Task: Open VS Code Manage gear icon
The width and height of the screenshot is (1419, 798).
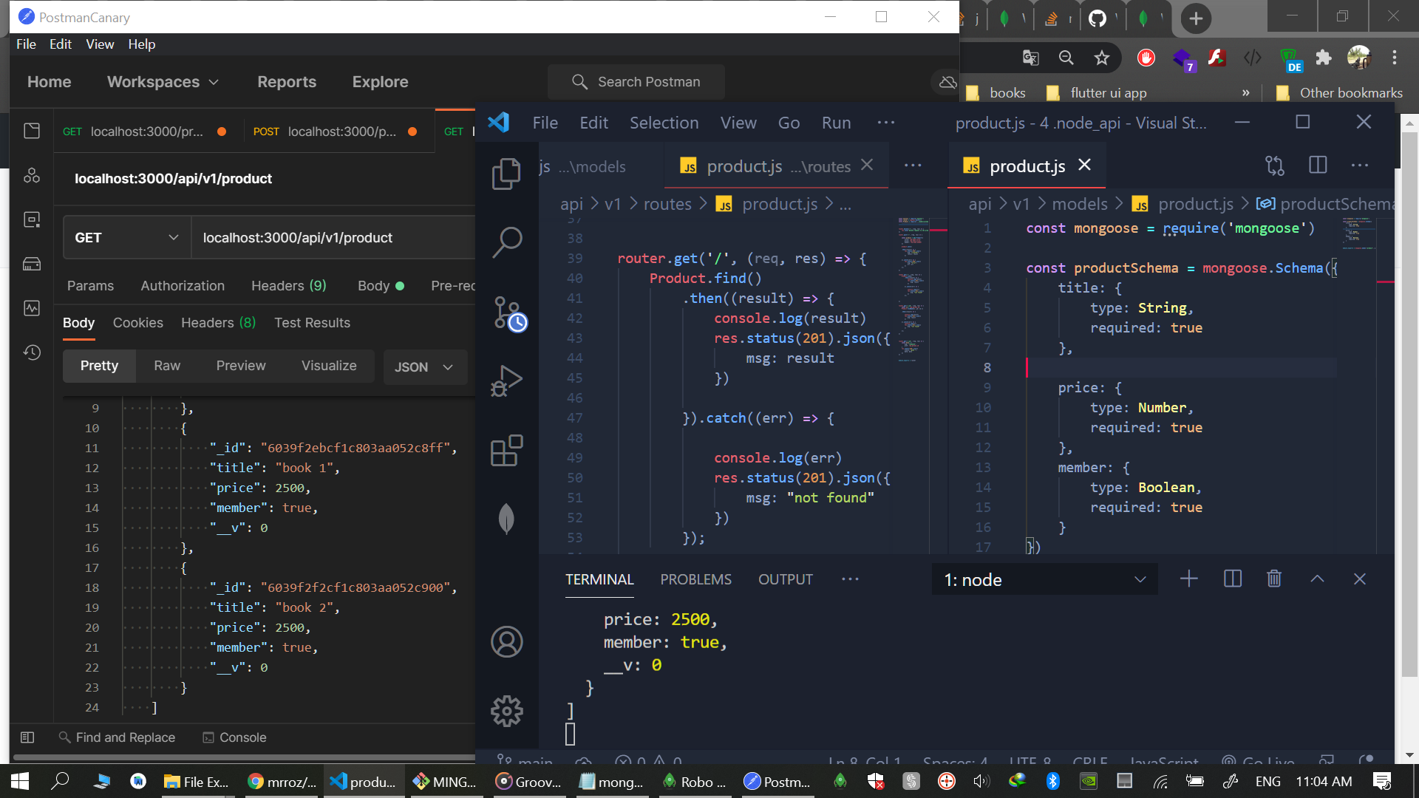Action: (x=506, y=711)
